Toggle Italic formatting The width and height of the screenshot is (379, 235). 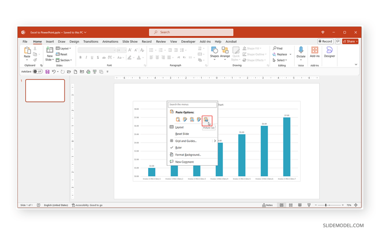(x=86, y=58)
